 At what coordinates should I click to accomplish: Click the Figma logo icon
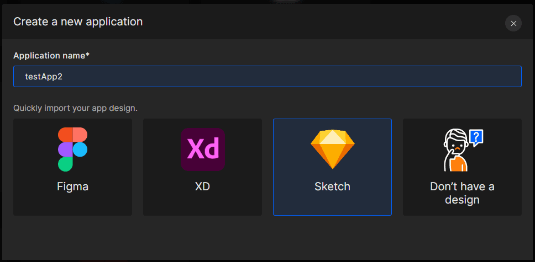[72, 149]
